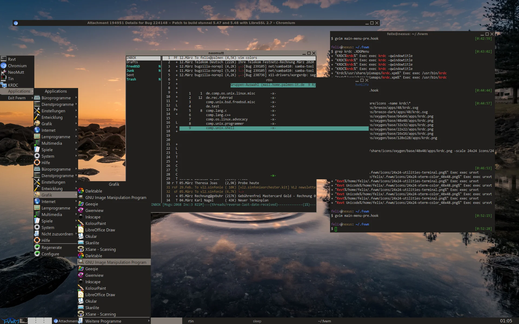Click the FVWM start button in taskbar
This screenshot has height=324, width=519.
tap(10, 321)
